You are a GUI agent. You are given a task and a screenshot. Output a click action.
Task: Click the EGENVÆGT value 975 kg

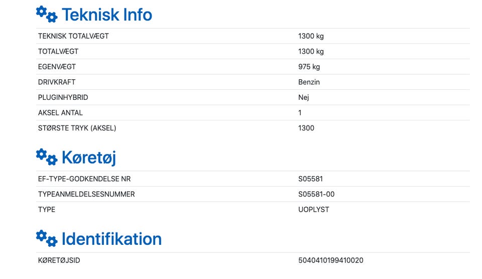pyautogui.click(x=309, y=67)
